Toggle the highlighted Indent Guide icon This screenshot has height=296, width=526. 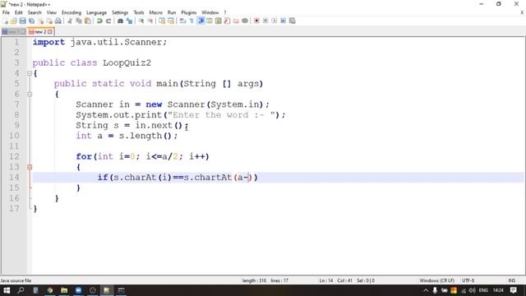(x=201, y=21)
